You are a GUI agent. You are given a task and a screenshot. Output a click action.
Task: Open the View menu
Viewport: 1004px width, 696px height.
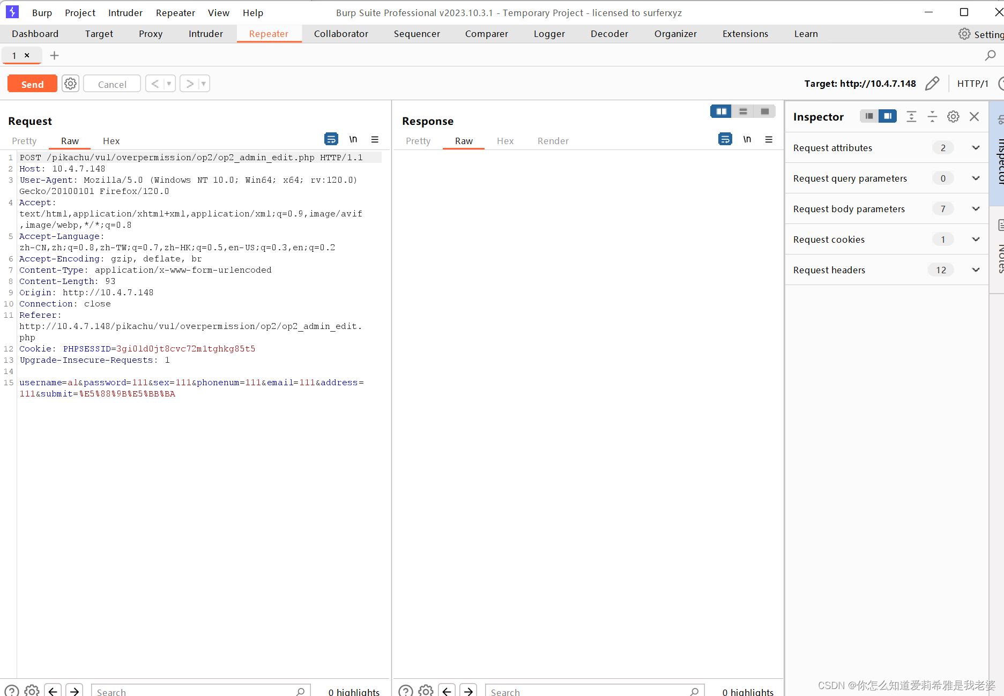[x=218, y=13]
